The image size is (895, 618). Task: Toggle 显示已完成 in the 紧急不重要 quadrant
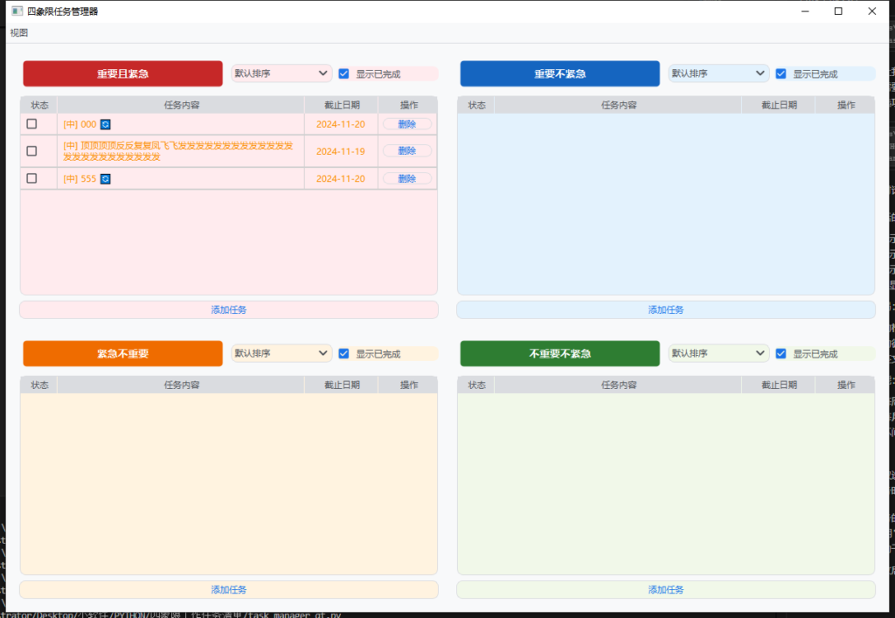click(343, 354)
